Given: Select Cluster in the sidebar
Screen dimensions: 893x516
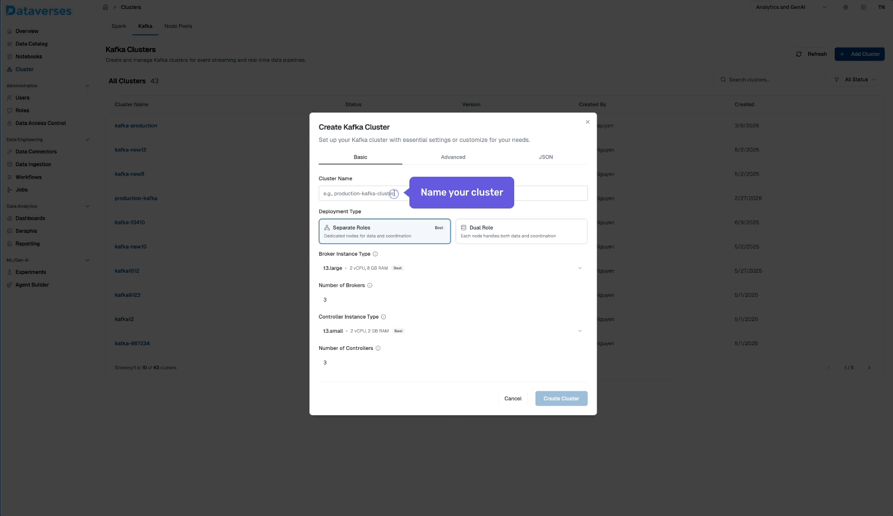Looking at the screenshot, I should (24, 70).
